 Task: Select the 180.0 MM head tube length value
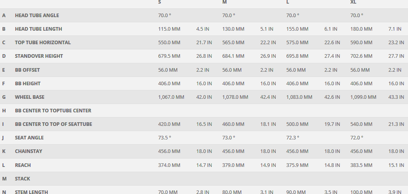point(361,29)
